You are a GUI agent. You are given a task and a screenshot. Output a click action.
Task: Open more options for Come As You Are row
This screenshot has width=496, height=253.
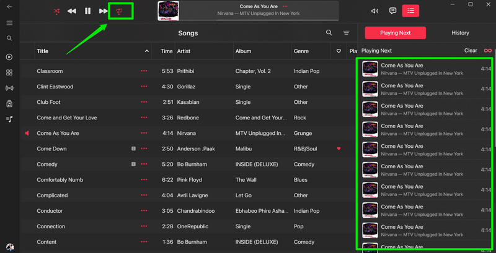(x=144, y=133)
